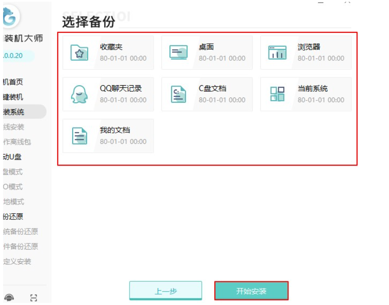This screenshot has height=305, width=389.
Task: Click the browser window icon
Action: point(277,52)
